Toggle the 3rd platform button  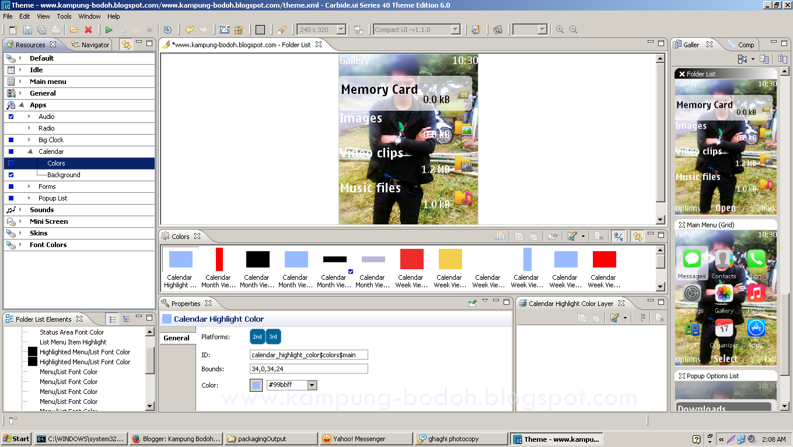coord(273,337)
